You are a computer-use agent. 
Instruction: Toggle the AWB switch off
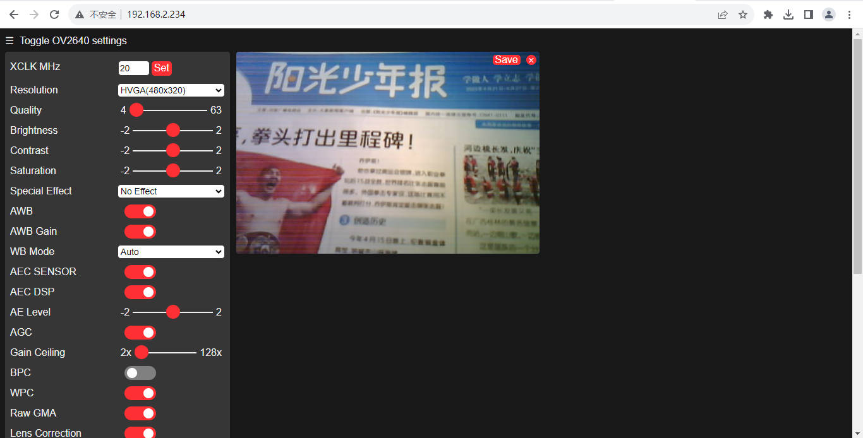click(x=140, y=211)
